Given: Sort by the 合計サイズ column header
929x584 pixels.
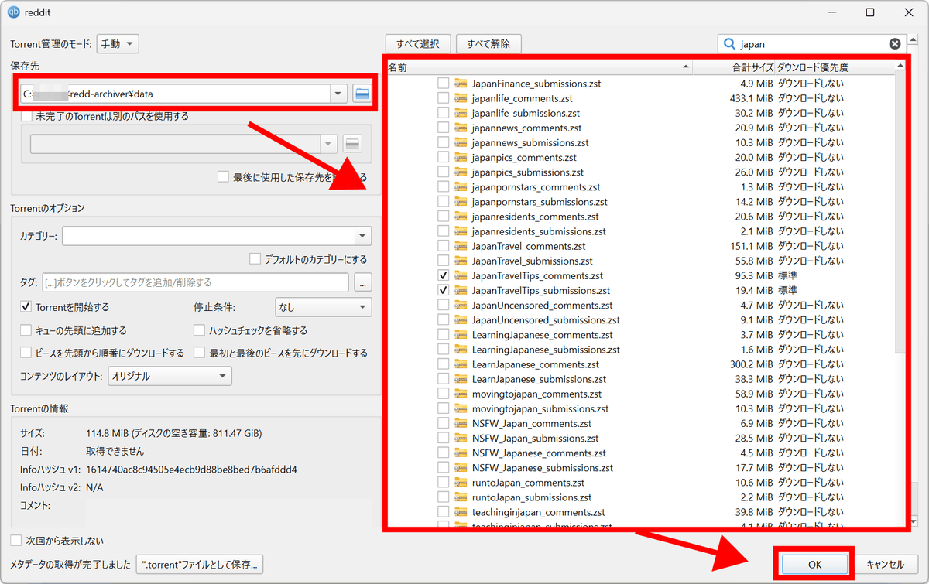Looking at the screenshot, I should (733, 67).
